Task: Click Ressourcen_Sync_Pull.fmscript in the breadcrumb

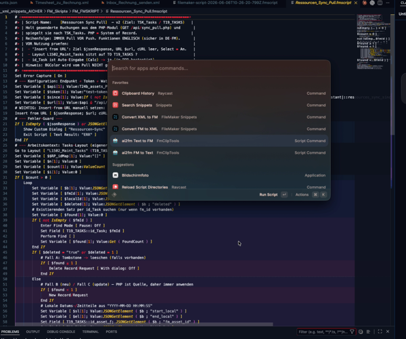Action: tap(139, 12)
